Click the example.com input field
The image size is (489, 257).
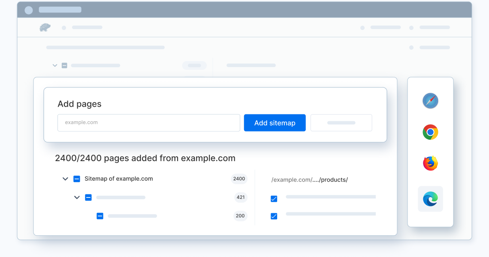pyautogui.click(x=148, y=123)
